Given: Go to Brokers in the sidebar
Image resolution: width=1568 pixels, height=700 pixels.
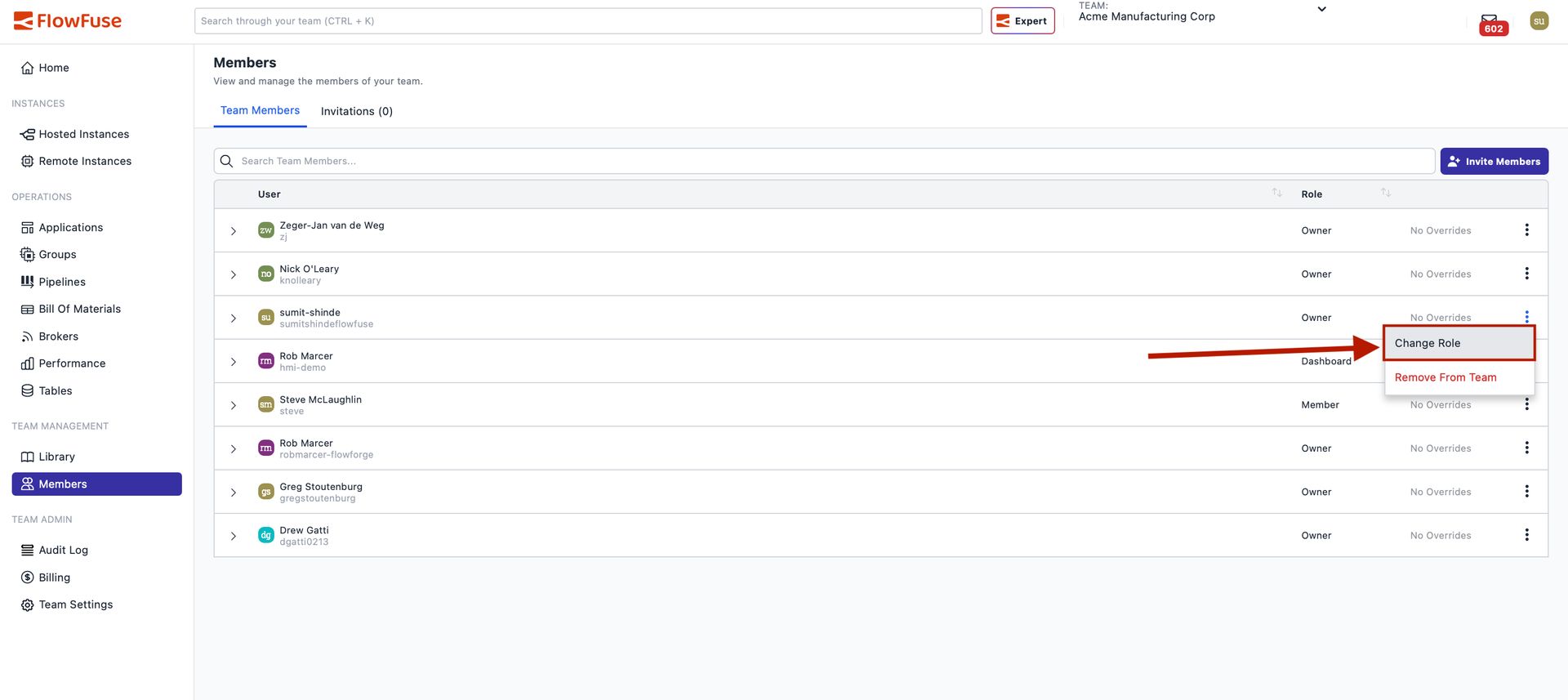Looking at the screenshot, I should (59, 337).
